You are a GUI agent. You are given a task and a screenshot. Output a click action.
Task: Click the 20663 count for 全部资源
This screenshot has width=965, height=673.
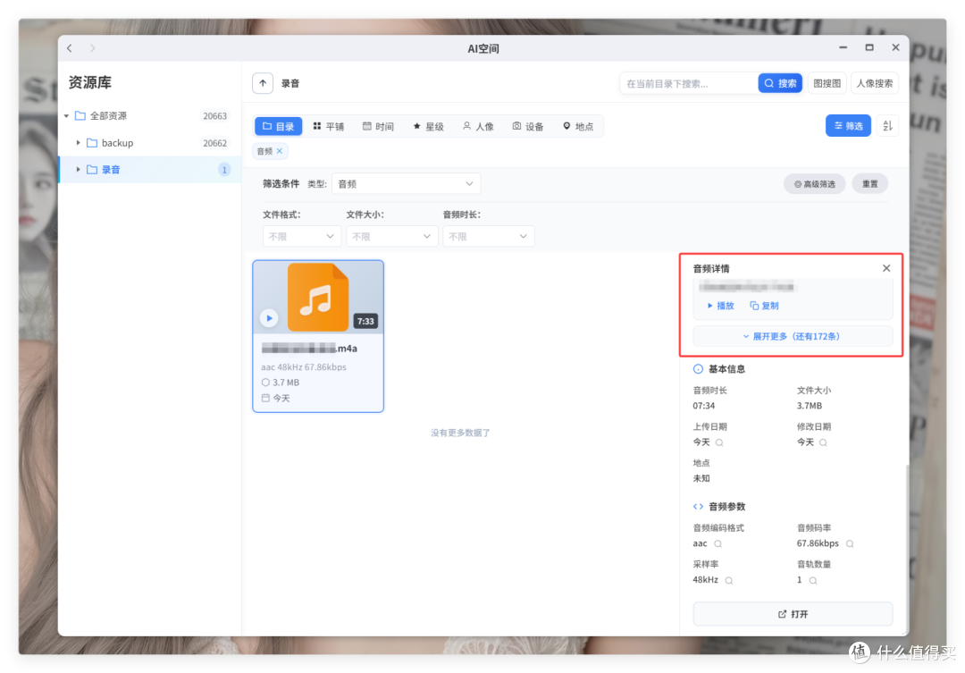(x=214, y=116)
